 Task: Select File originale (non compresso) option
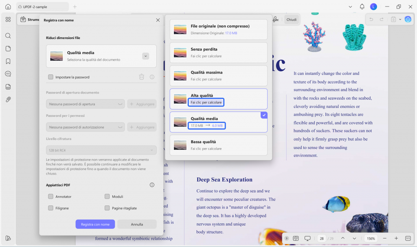click(x=218, y=30)
